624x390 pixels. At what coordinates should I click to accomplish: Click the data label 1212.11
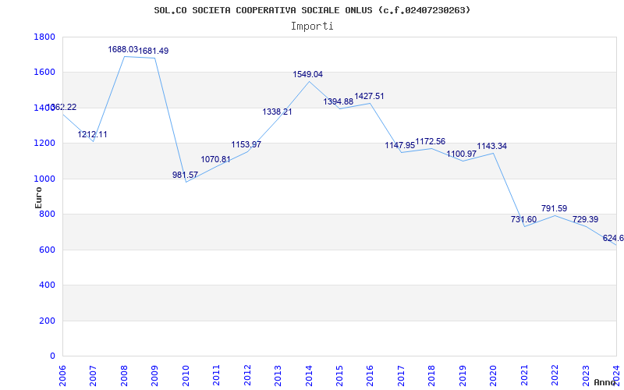point(92,134)
